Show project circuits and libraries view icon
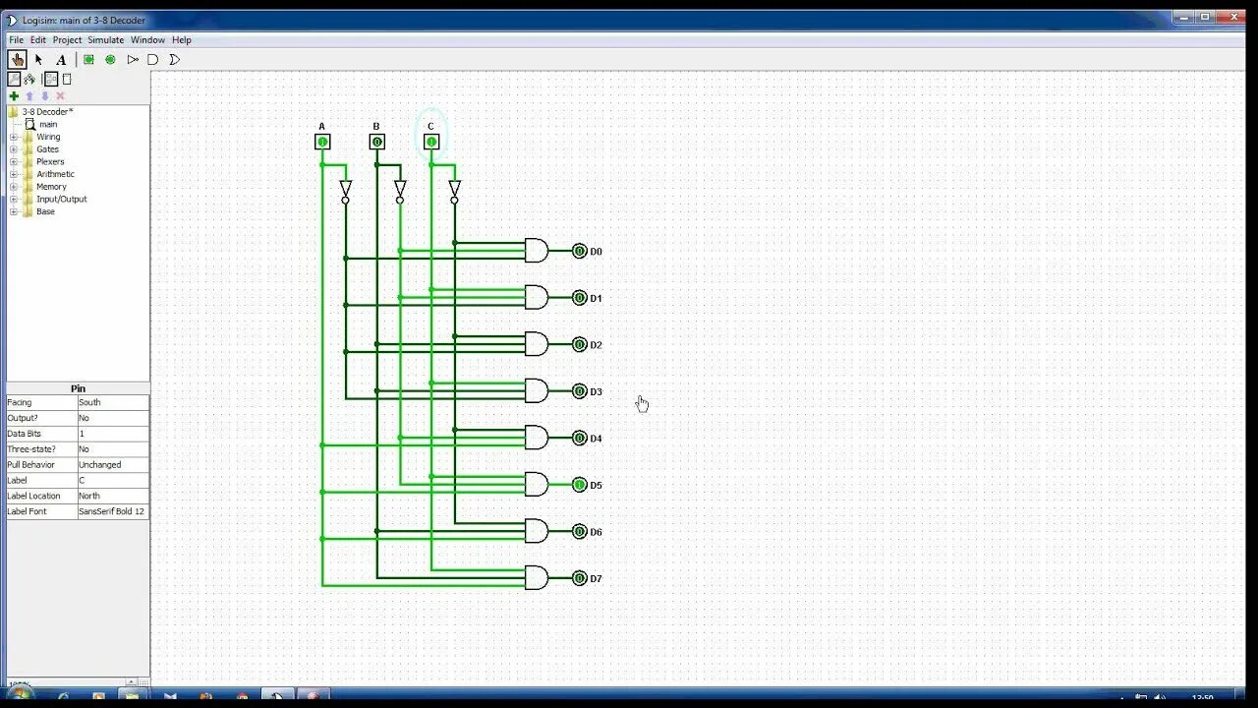The height and width of the screenshot is (708, 1258). click(x=14, y=79)
